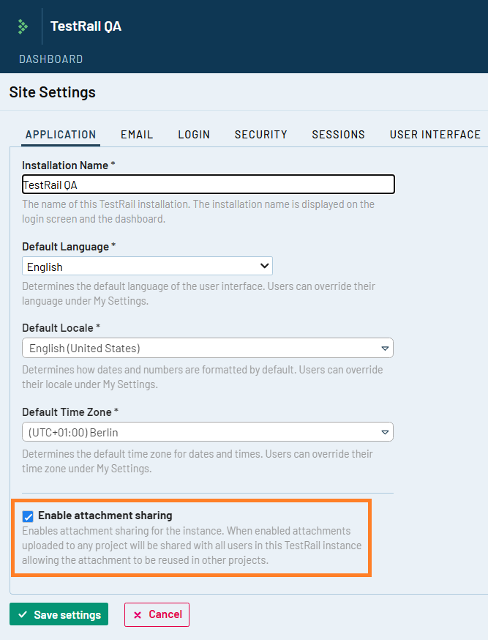Click the Default Language label

[x=69, y=247]
